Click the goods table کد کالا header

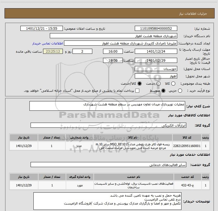pyautogui.click(x=187, y=138)
